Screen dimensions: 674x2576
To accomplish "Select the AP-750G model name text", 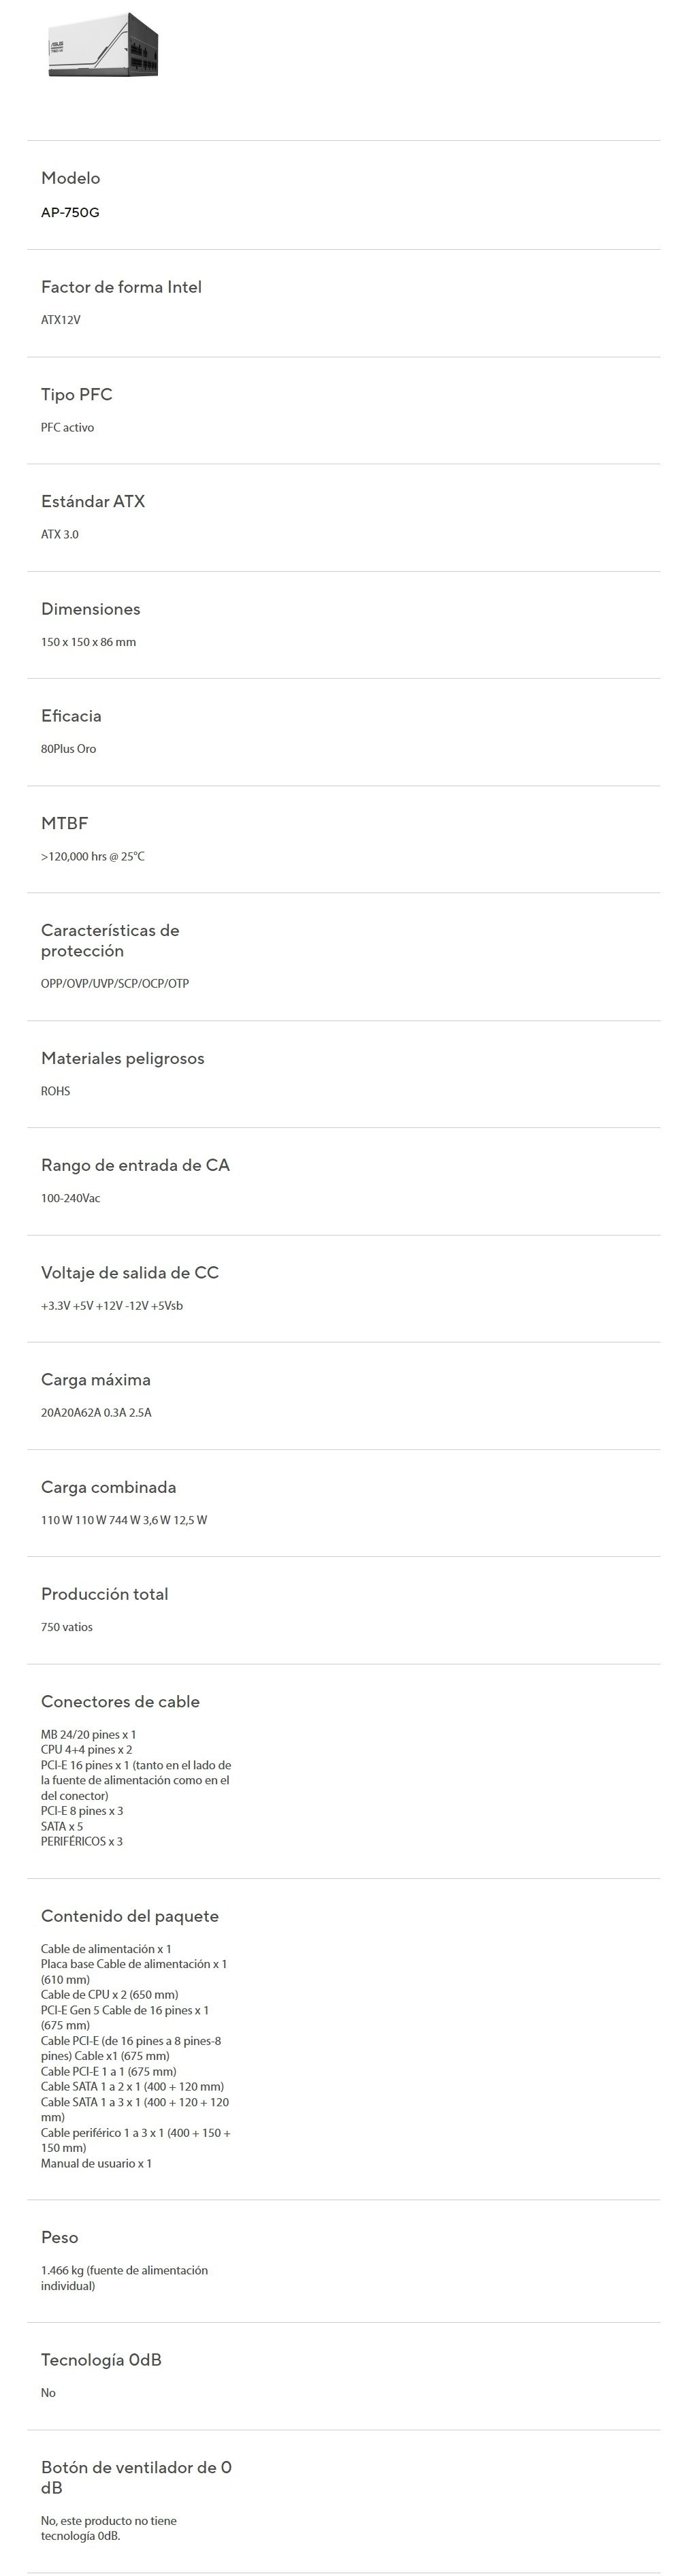I will (x=70, y=212).
